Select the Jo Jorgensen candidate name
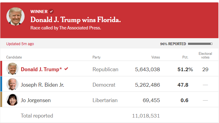Image resolution: width=219 pixels, height=123 pixels. [x=36, y=100]
